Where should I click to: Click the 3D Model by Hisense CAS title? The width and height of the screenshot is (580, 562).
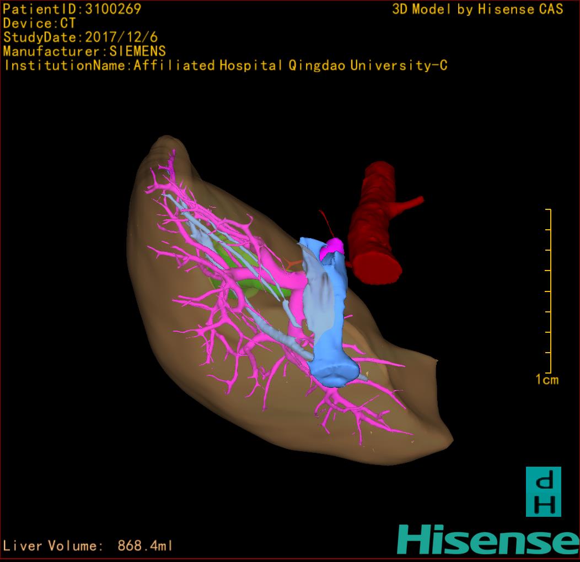[477, 9]
